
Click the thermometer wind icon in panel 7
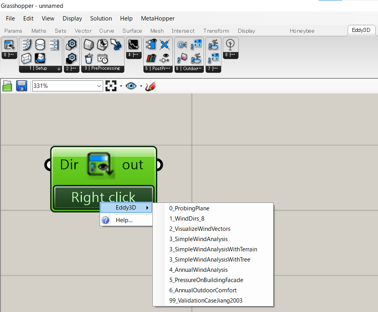(213, 45)
